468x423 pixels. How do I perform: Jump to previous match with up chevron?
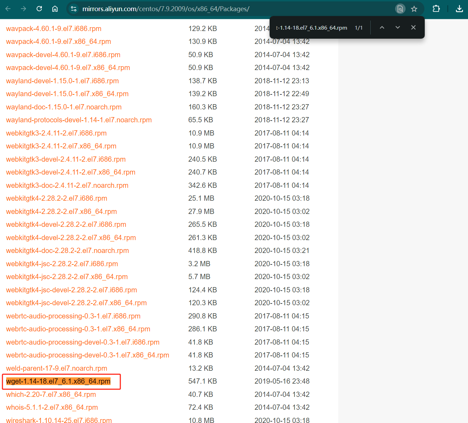382,27
